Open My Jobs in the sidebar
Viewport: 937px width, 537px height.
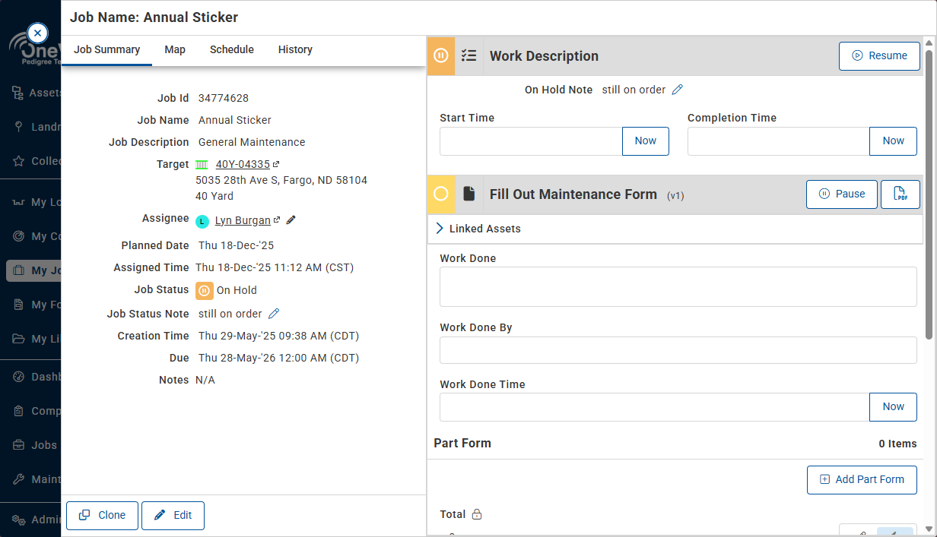point(33,270)
